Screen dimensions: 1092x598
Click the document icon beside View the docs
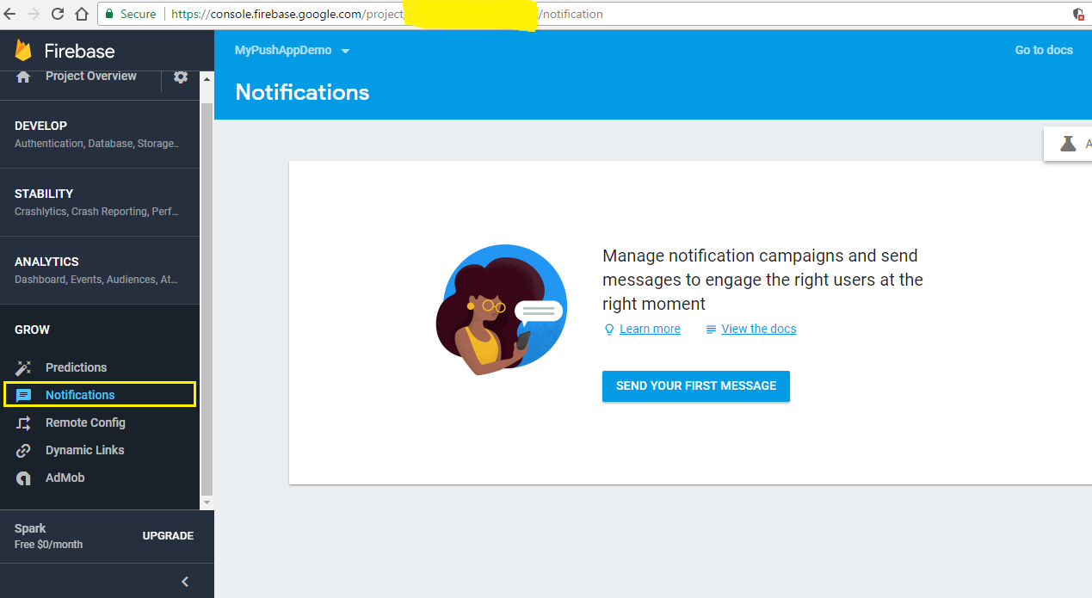tap(711, 330)
